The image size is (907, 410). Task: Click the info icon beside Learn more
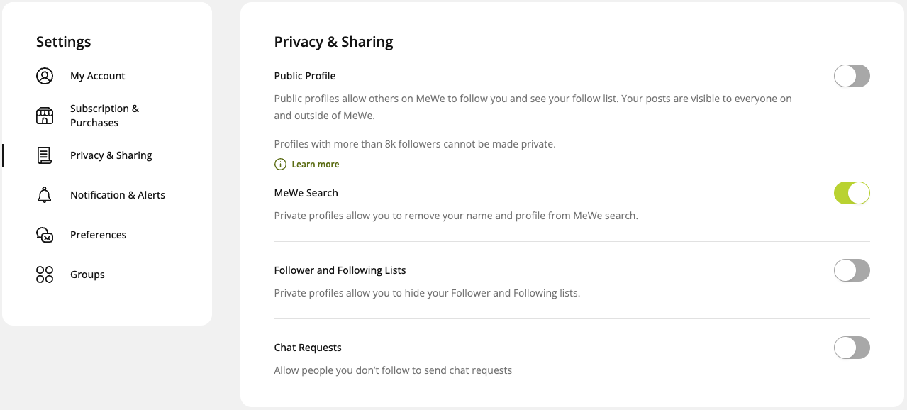(281, 164)
